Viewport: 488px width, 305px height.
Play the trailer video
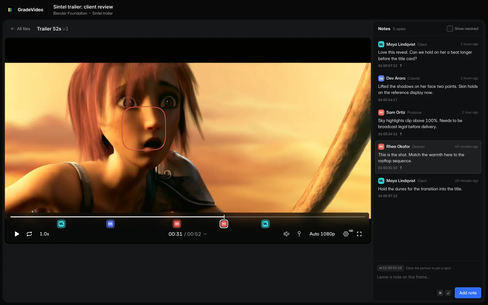pyautogui.click(x=17, y=234)
